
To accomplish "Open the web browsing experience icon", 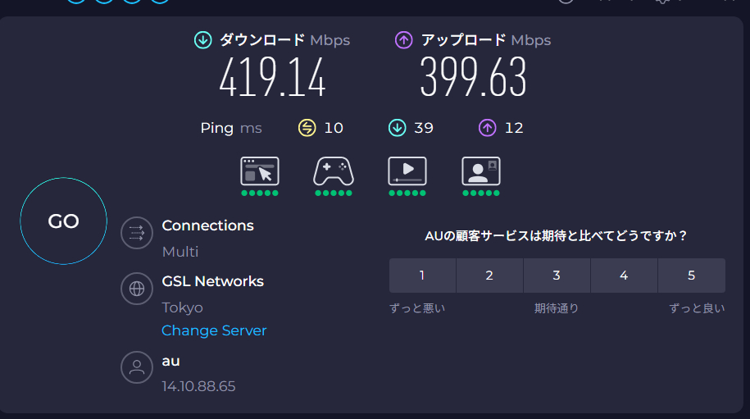I will (260, 171).
